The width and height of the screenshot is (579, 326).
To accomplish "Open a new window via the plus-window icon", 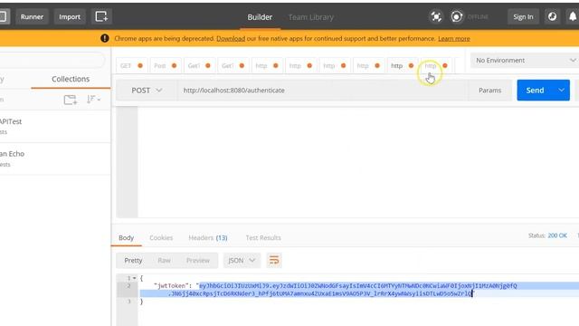I will pyautogui.click(x=101, y=16).
